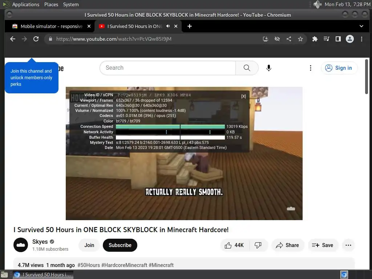Viewport: 372px width, 279px height.
Task: Click the Join button
Action: (x=89, y=245)
